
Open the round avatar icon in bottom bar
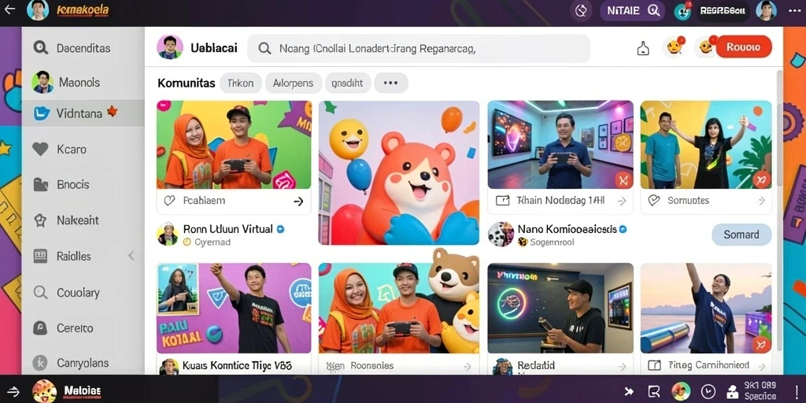coord(681,392)
